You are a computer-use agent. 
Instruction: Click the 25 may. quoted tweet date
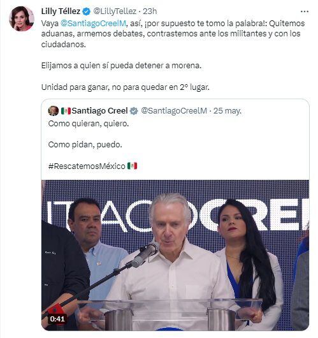point(228,111)
